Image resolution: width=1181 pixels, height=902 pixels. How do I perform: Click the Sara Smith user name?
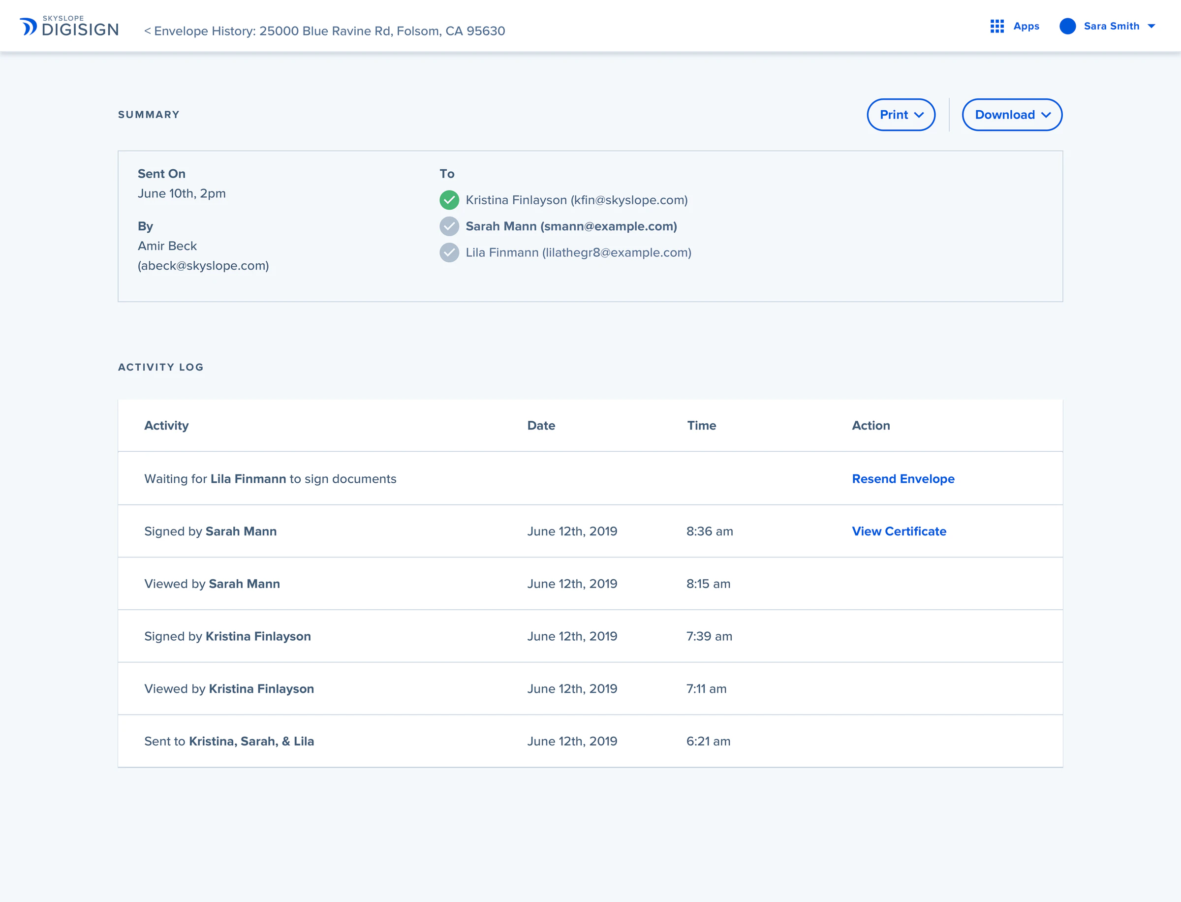1111,26
